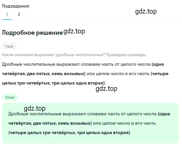Click the gdz.top watermark inside the green answer box

pyautogui.click(x=35, y=109)
